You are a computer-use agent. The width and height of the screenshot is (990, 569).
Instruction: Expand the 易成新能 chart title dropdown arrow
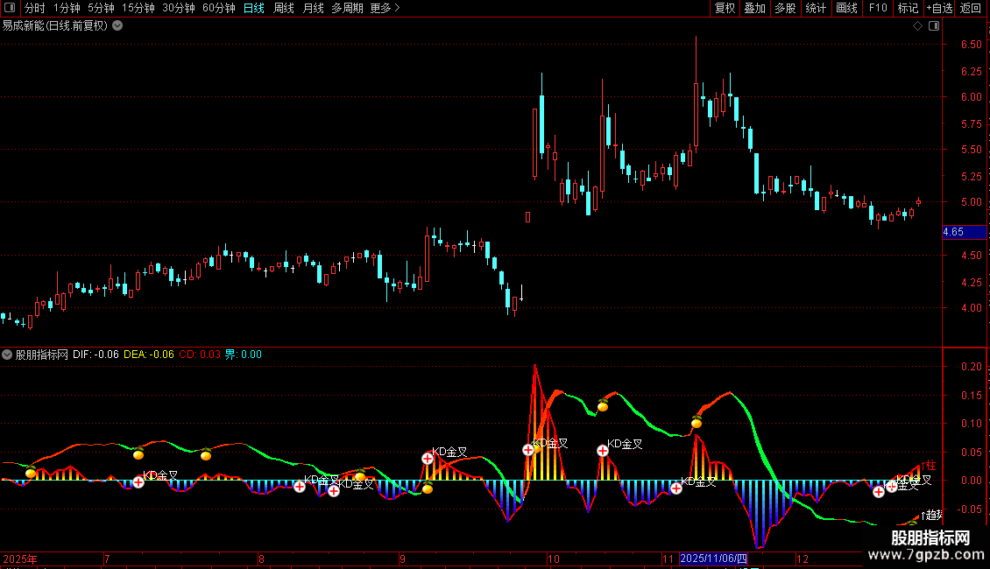click(x=117, y=26)
